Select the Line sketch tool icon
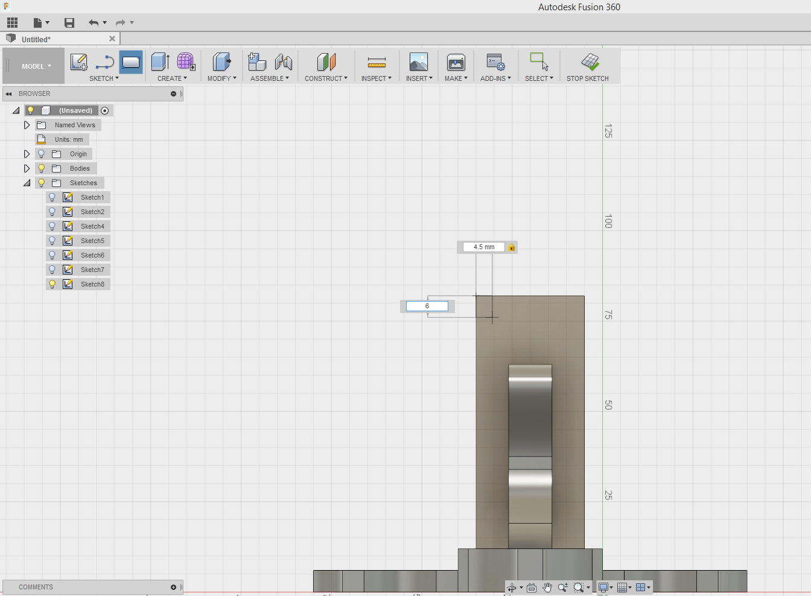 [104, 62]
